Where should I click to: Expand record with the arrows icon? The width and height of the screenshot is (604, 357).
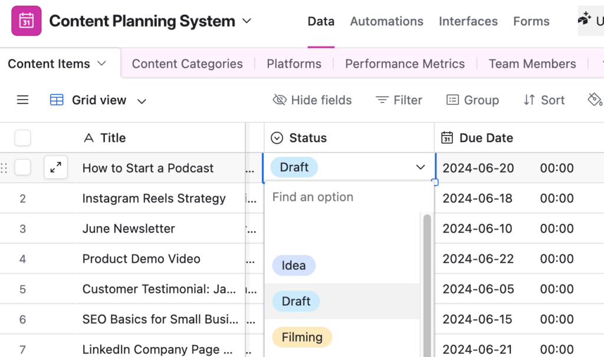pyautogui.click(x=56, y=168)
